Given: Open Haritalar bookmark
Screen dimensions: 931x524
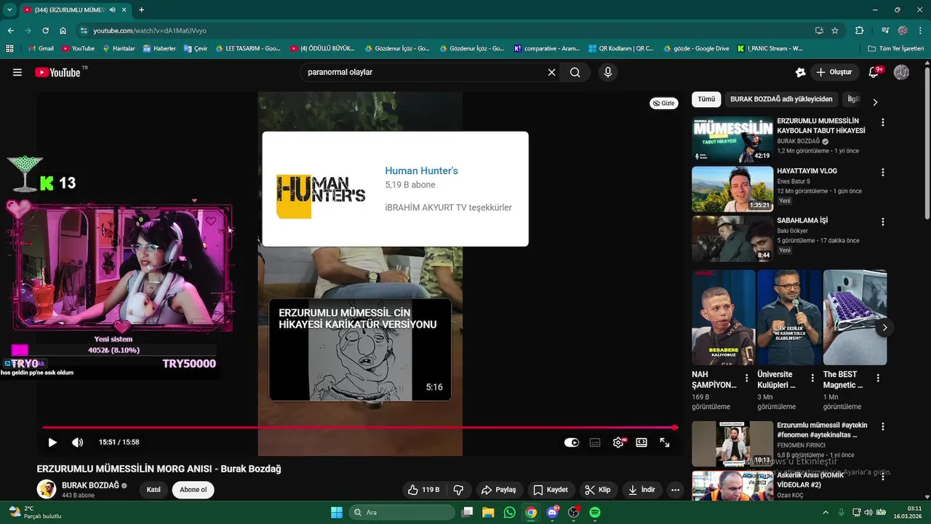Looking at the screenshot, I should point(119,49).
